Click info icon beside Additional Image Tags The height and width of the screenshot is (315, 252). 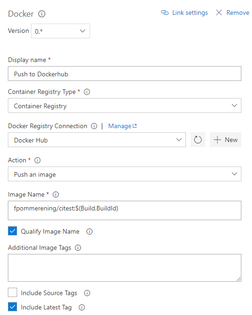point(78,248)
